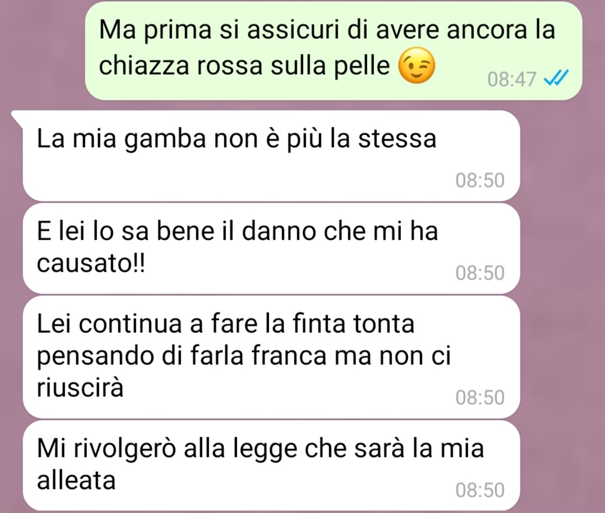This screenshot has width=605, height=513.
Task: Select message 'La mia gamba non è più la stessa'
Action: pyautogui.click(x=271, y=155)
